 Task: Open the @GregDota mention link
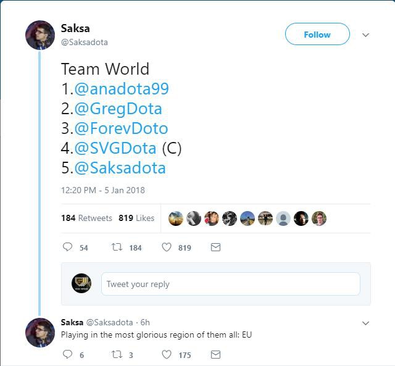(x=118, y=109)
